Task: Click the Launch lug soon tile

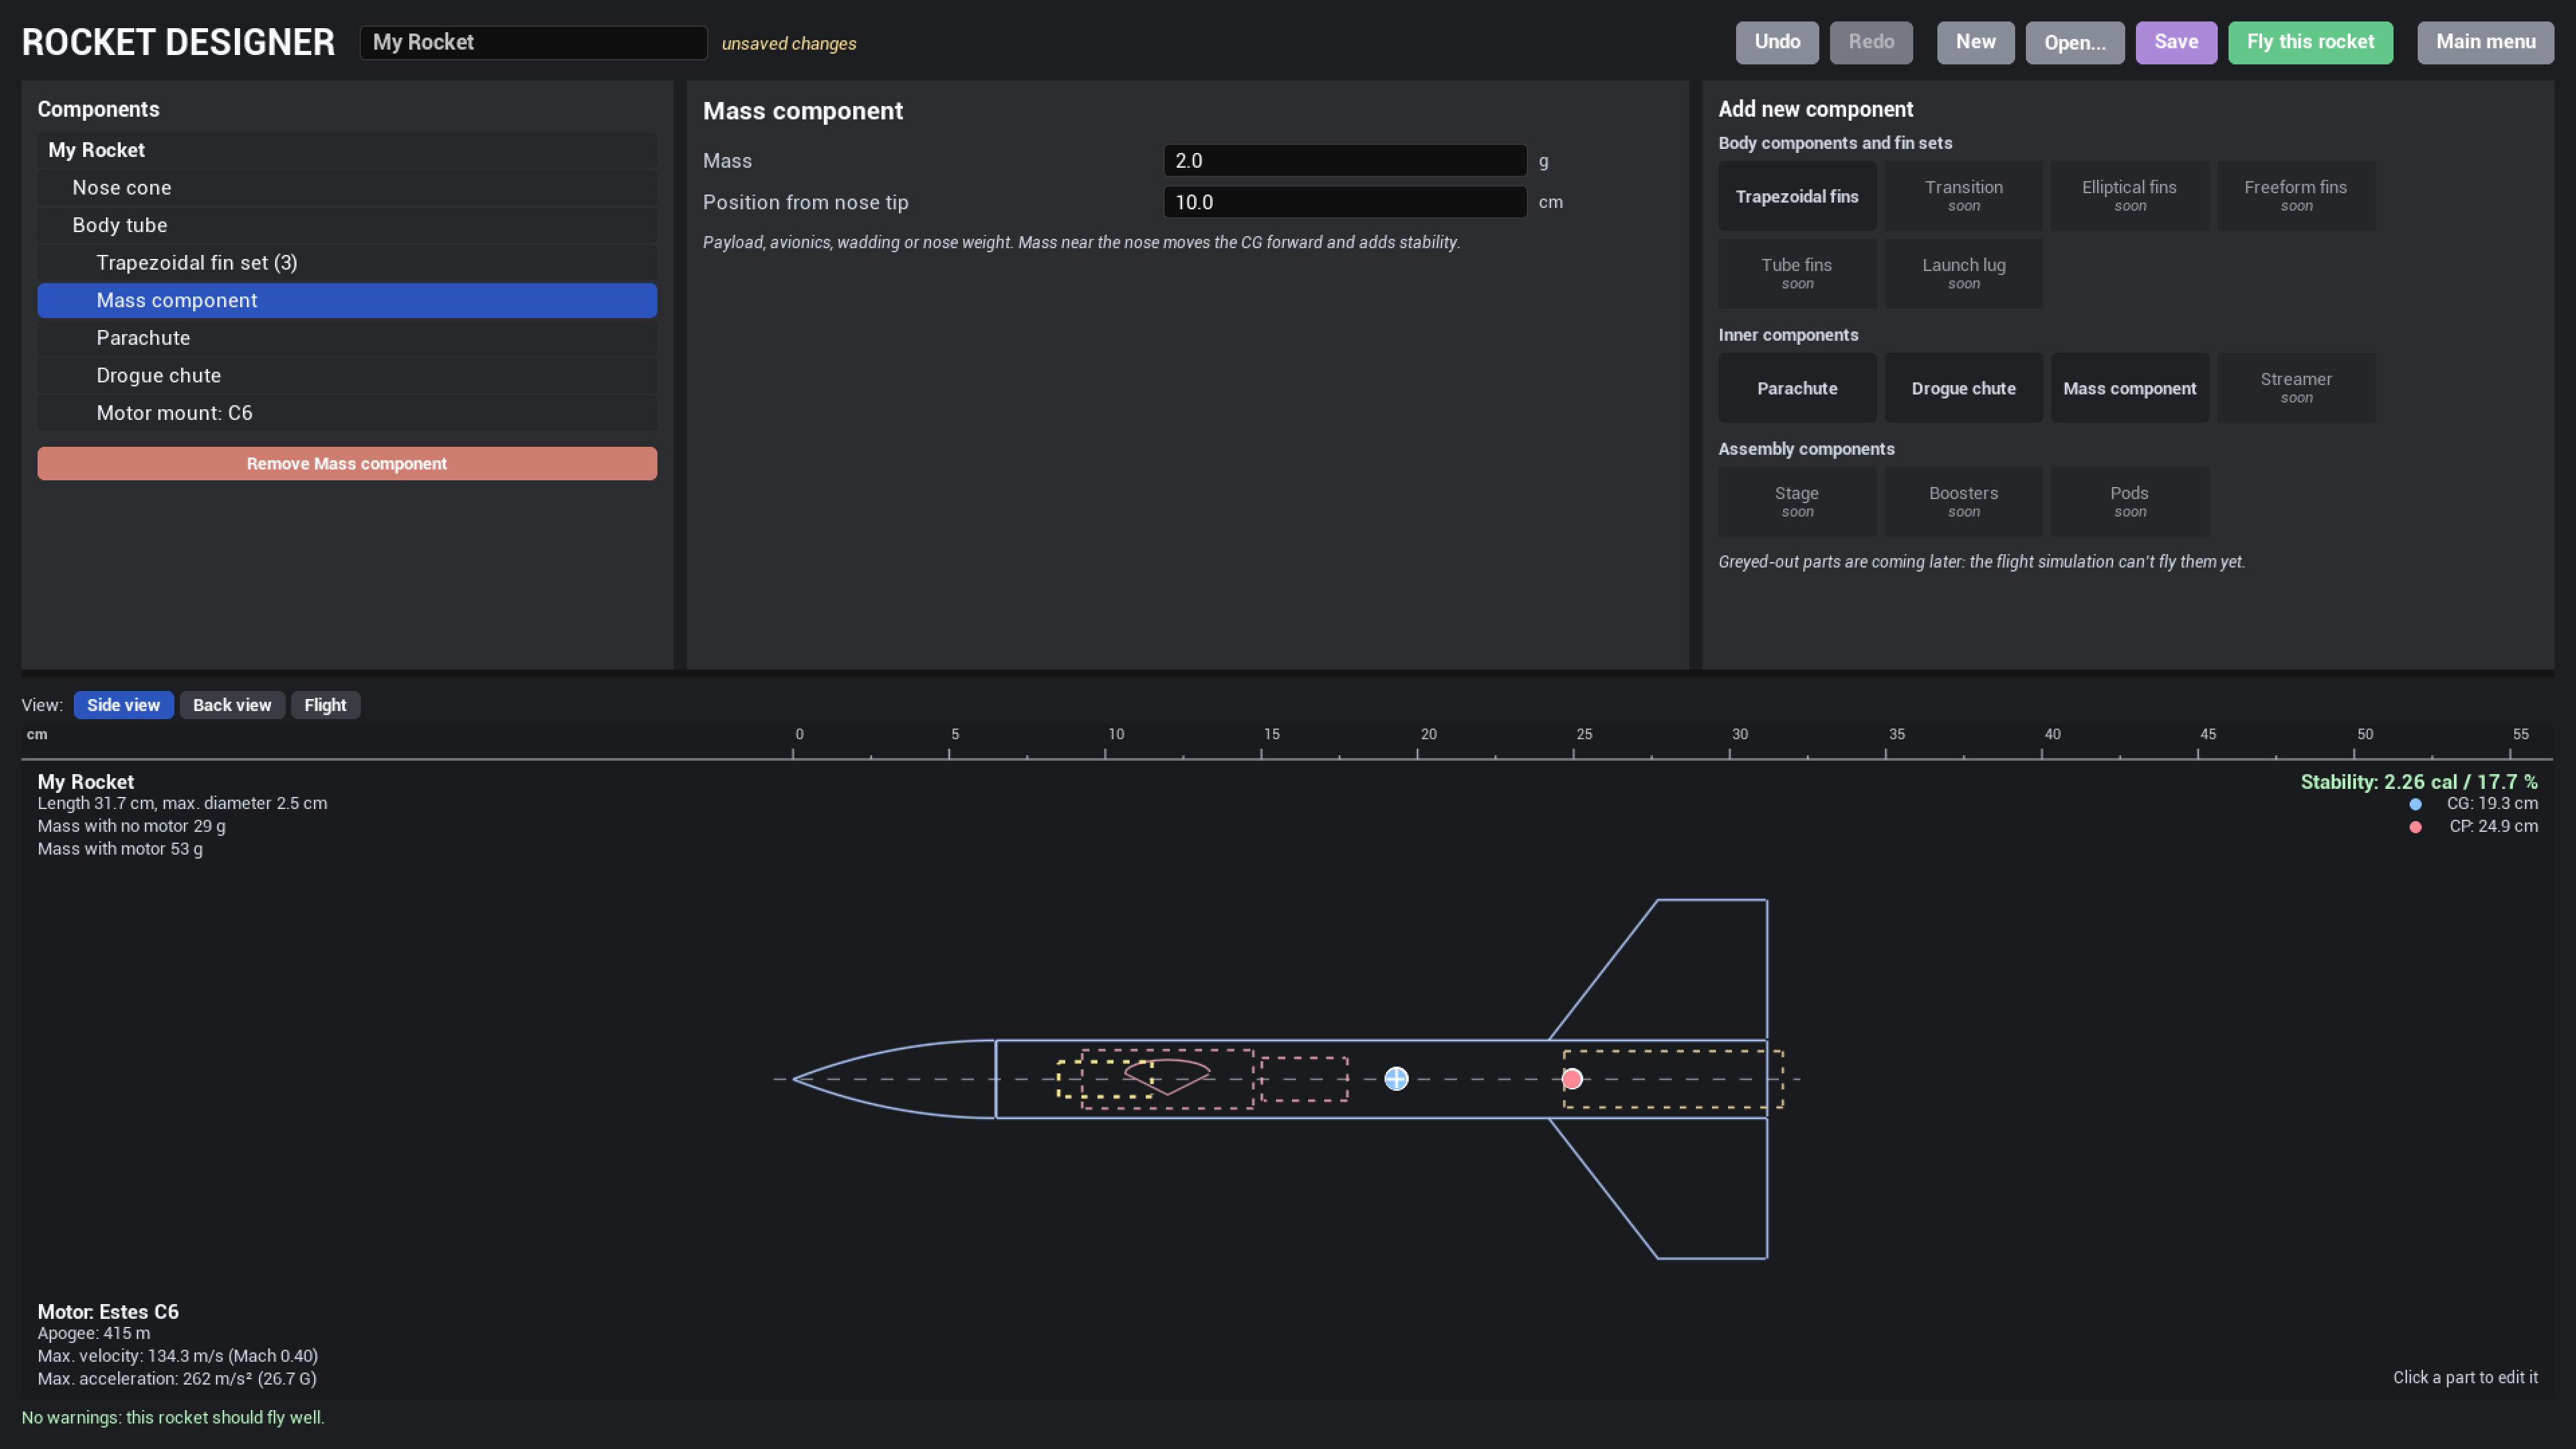Action: coord(1963,273)
